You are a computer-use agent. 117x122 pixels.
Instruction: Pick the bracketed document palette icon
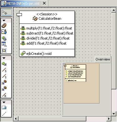(4, 50)
